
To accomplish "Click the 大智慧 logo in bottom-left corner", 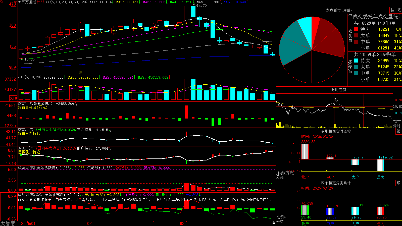I will click(x=8, y=223).
